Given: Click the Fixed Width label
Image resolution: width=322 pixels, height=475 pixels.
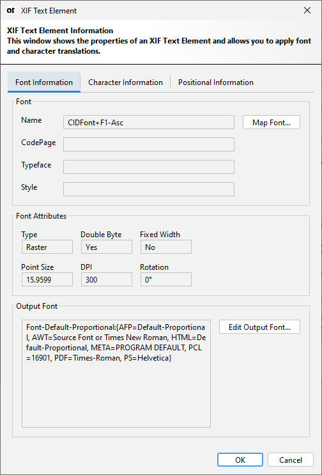Looking at the screenshot, I should pyautogui.click(x=160, y=235).
